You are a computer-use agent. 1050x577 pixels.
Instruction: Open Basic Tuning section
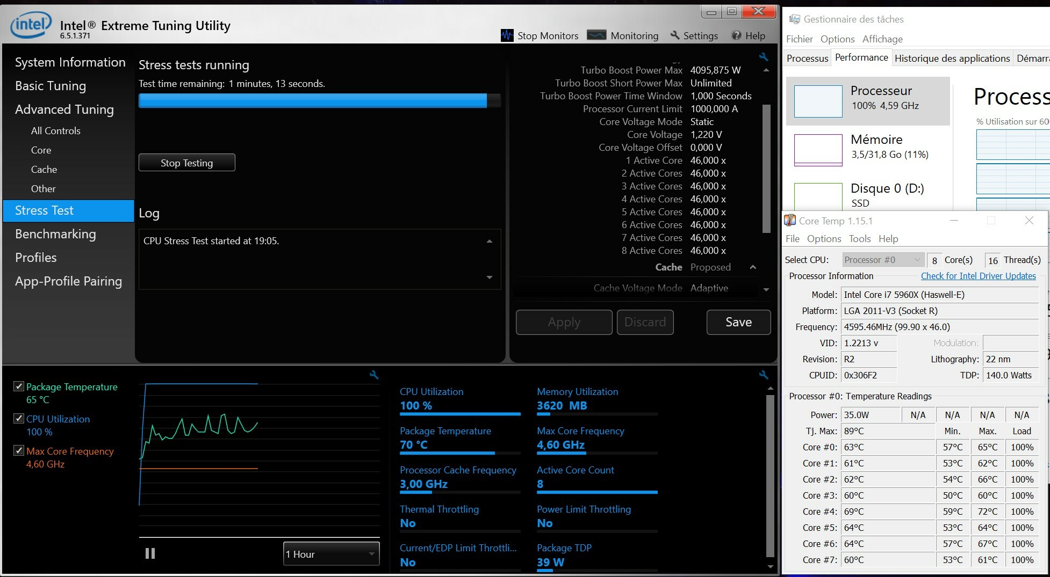(x=51, y=86)
